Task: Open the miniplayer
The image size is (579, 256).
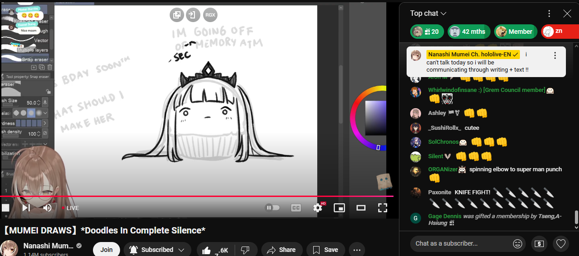Action: tap(339, 208)
